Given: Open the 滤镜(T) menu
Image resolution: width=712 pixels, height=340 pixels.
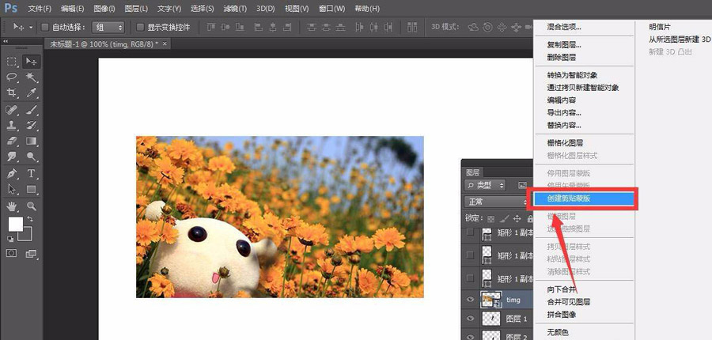Looking at the screenshot, I should pos(235,9).
